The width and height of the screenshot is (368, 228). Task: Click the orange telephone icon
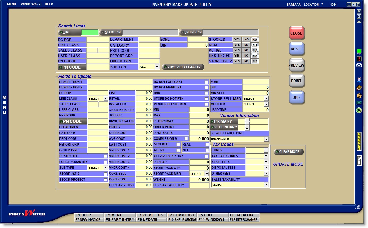(x=359, y=95)
